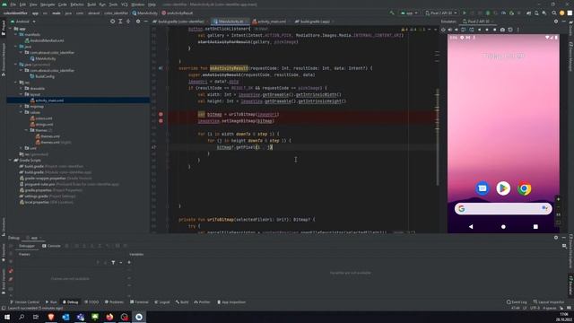Click the Outlook taskbar icon
The image size is (574, 323).
coord(65,317)
